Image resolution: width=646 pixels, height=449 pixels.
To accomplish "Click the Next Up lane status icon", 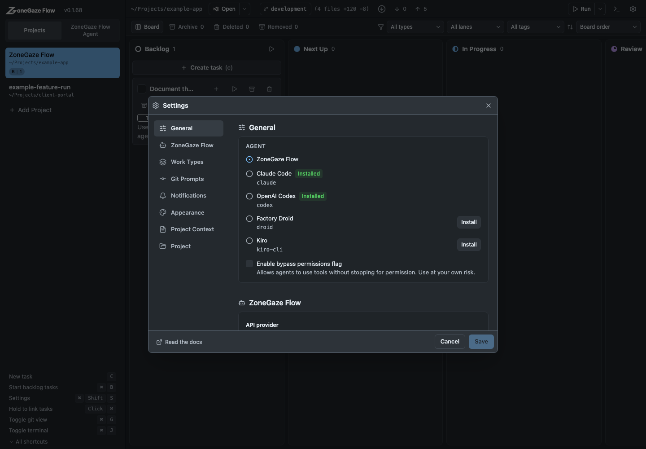I will 297,49.
